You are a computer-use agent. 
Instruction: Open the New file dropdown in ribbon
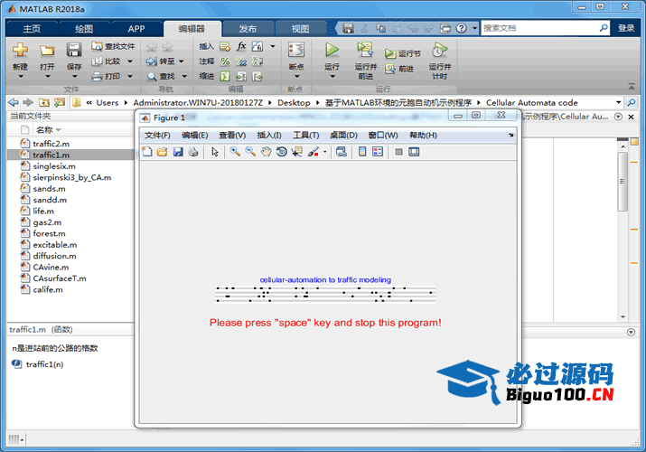pos(20,67)
